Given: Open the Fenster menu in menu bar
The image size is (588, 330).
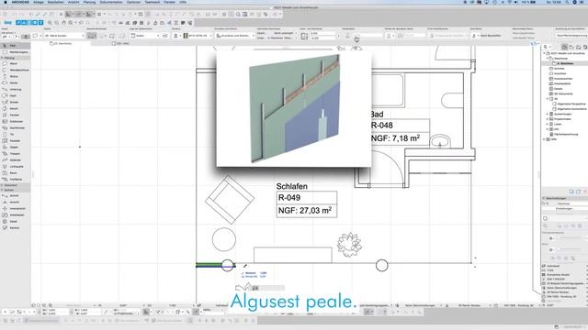Looking at the screenshot, I should coord(169,2).
